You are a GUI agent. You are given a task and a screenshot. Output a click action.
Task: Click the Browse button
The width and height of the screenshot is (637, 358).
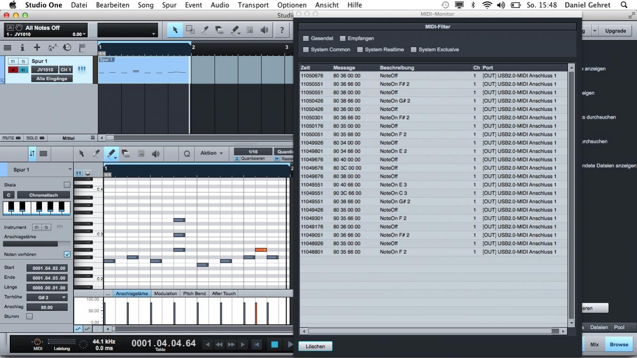click(x=619, y=344)
